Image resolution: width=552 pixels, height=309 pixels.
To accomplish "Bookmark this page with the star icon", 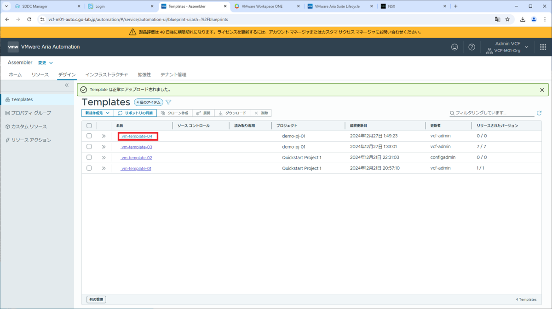I will tap(507, 19).
